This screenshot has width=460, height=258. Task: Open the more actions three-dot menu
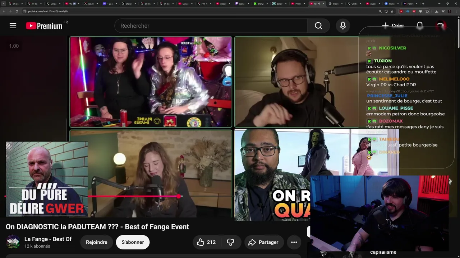pyautogui.click(x=294, y=242)
